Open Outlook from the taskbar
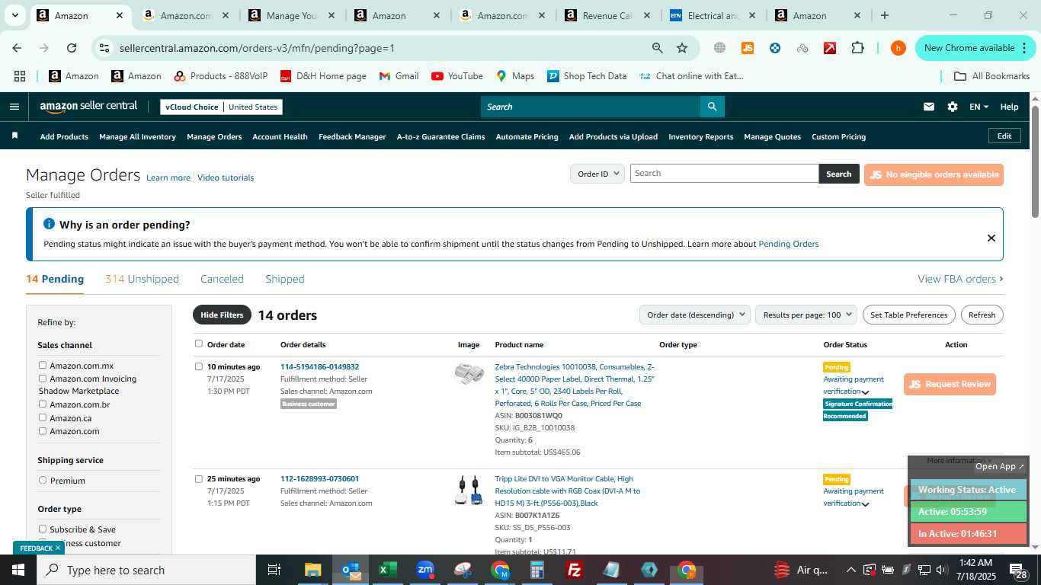This screenshot has height=585, width=1041. coord(351,570)
